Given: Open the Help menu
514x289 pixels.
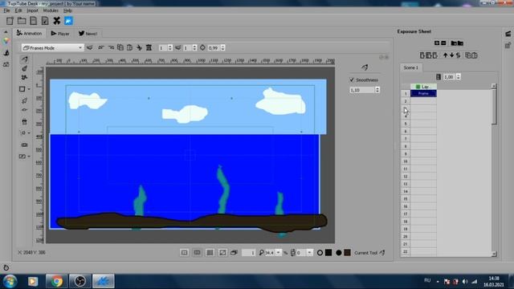Looking at the screenshot, I should 67,10.
